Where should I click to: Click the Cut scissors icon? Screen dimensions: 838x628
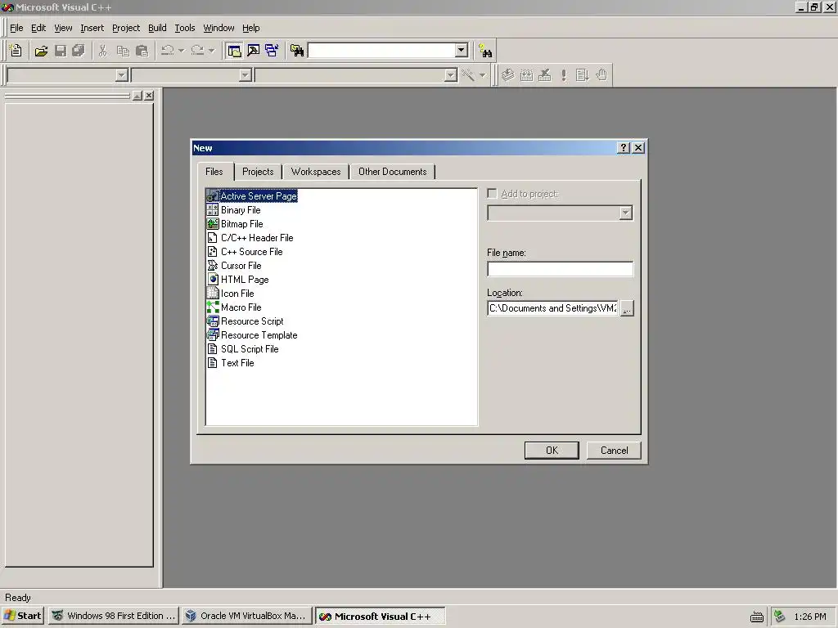[102, 51]
